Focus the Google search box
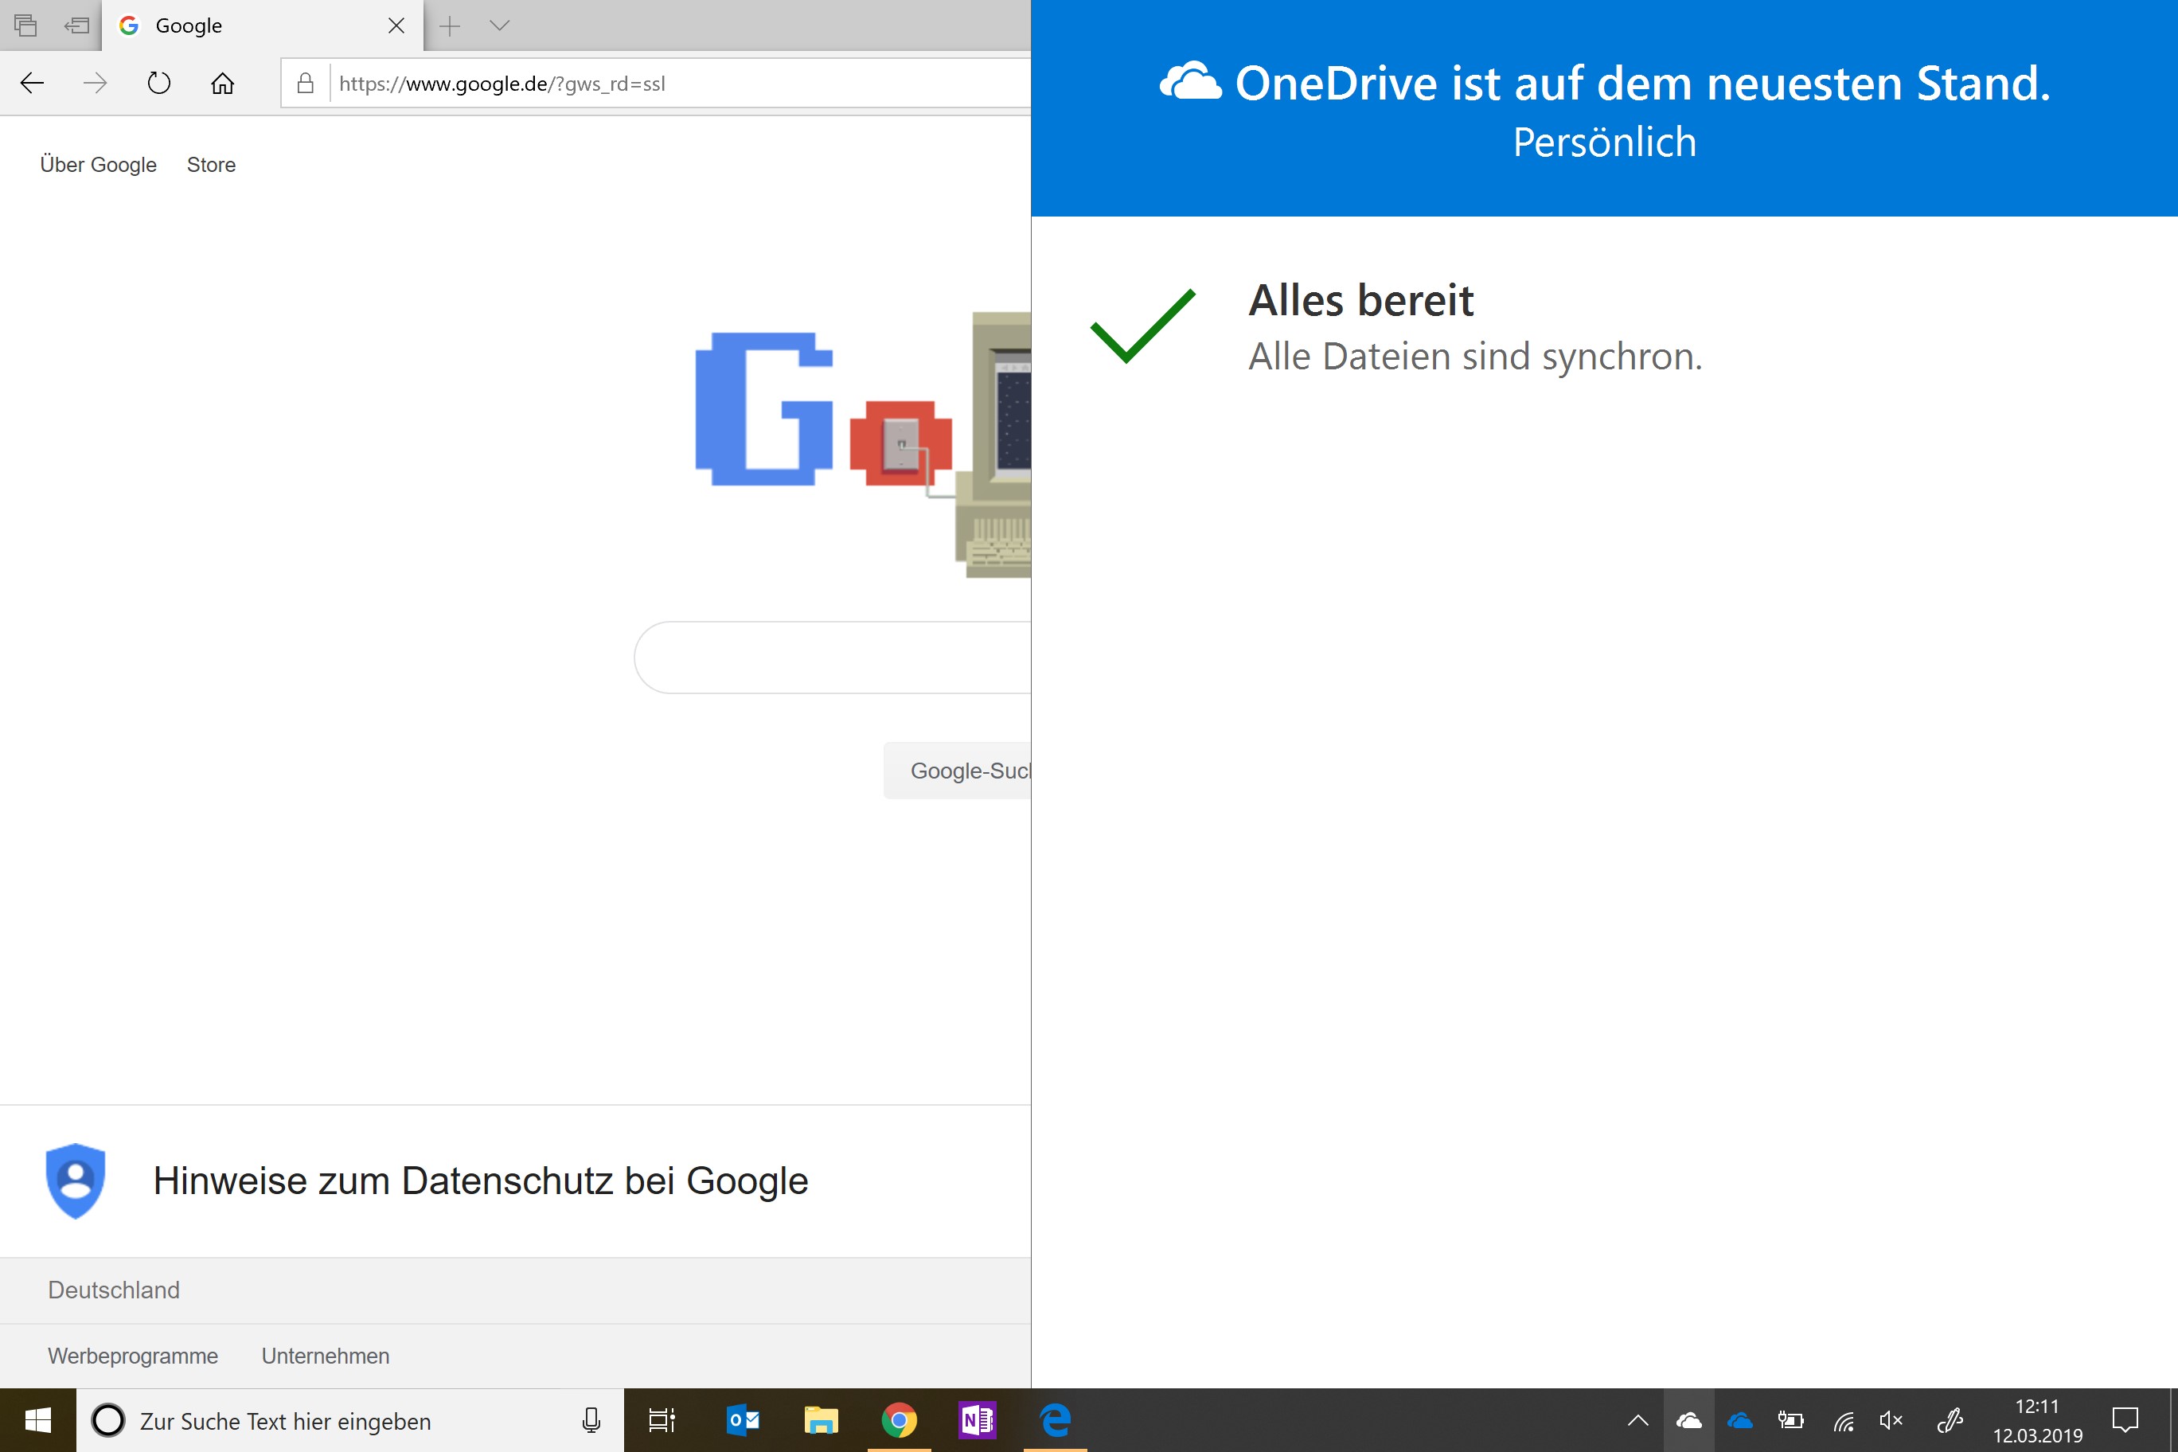Image resolution: width=2178 pixels, height=1452 pixels. pos(833,658)
